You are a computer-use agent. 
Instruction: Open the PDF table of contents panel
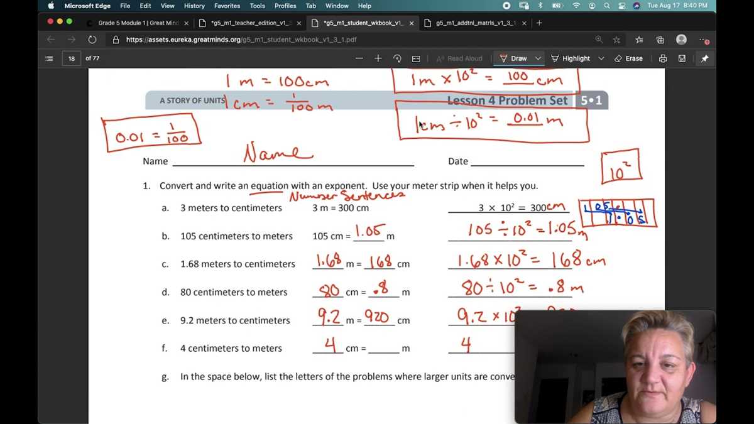pos(49,58)
